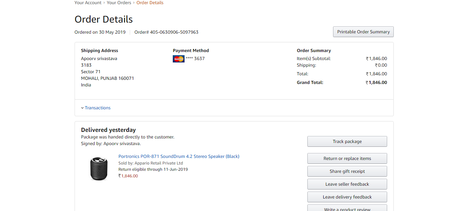This screenshot has height=211, width=468.
Task: Go to Your Account breadcrumb
Action: 88,3
